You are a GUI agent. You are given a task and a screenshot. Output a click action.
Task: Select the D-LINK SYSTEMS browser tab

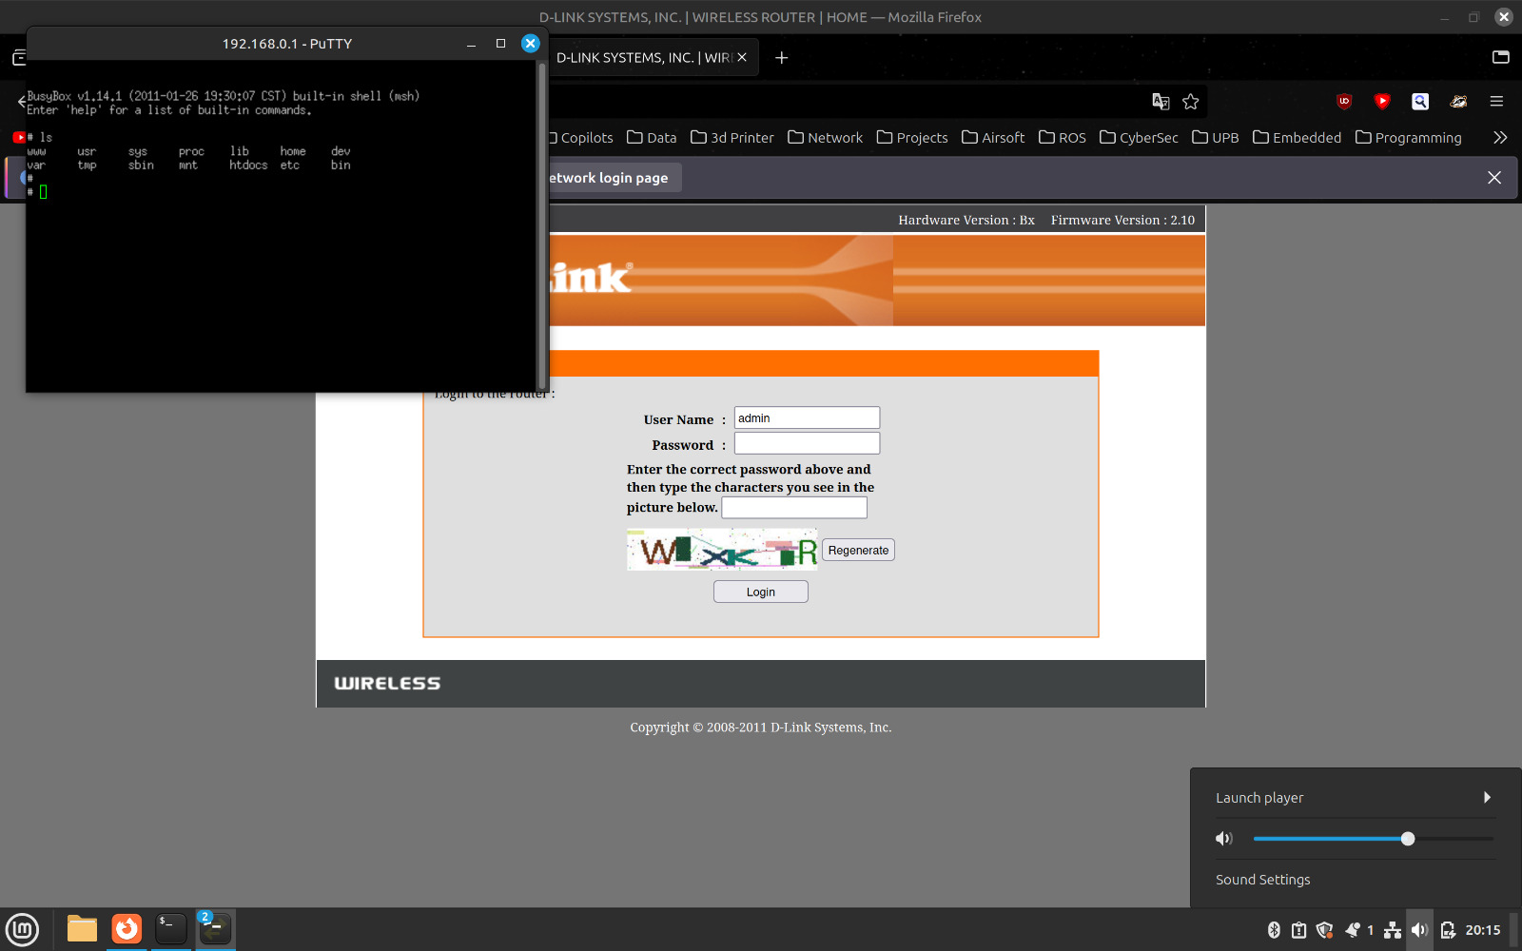[x=642, y=58]
